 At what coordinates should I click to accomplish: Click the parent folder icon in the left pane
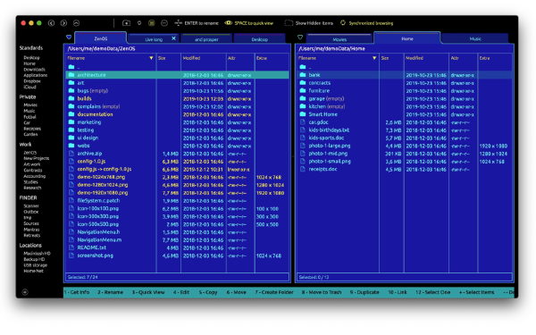click(71, 67)
